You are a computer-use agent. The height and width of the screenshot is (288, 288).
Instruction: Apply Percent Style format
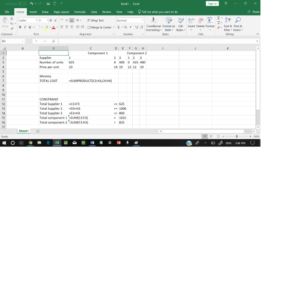pyautogui.click(x=125, y=27)
